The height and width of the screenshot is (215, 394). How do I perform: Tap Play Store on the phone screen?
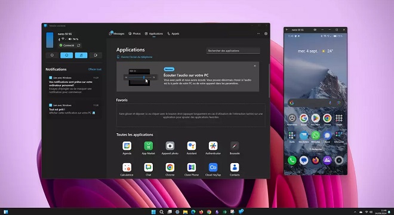coord(315,118)
